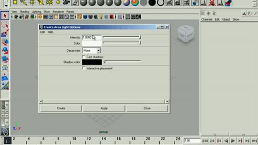This screenshot has height=145, width=258.
Task: Activate the Rotate tool
Action: pyautogui.click(x=5, y=50)
